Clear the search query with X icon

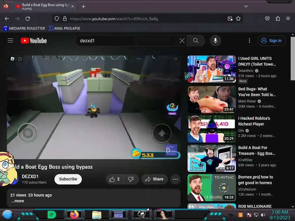coord(182,41)
